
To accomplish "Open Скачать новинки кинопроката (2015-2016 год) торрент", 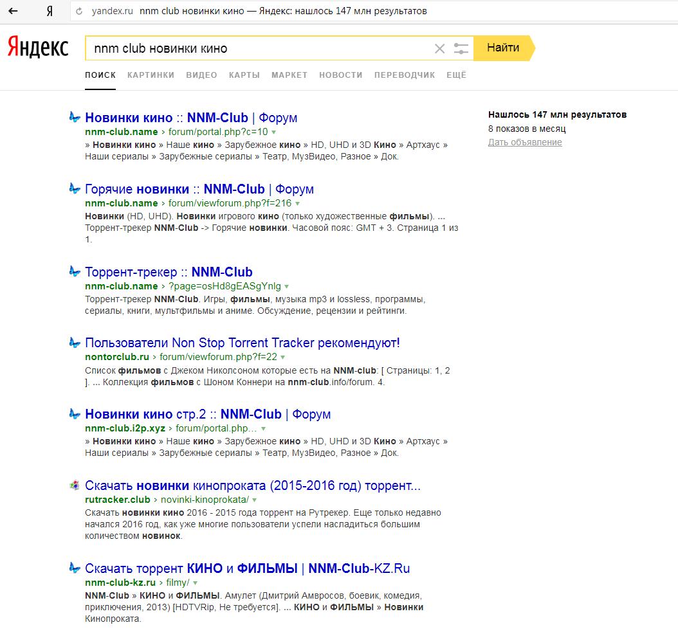I will click(253, 485).
